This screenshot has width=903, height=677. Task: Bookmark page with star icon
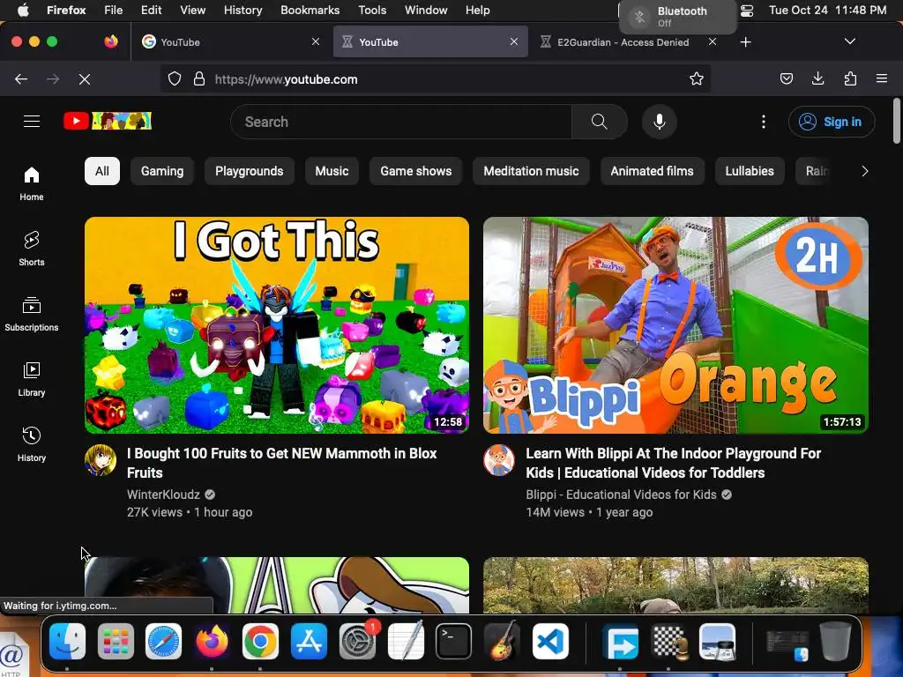(697, 78)
